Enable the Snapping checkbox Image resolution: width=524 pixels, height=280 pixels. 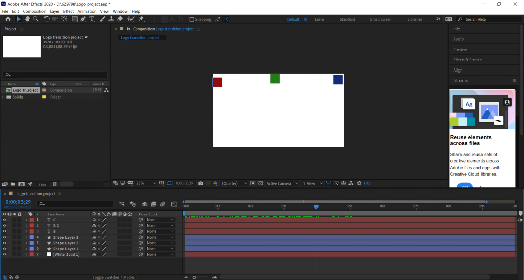[x=192, y=19]
